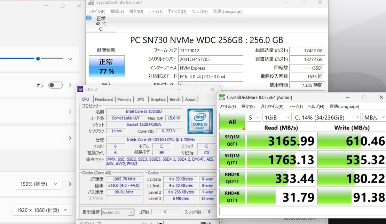Click the CPU-Z title bar app icon

tap(80, 89)
